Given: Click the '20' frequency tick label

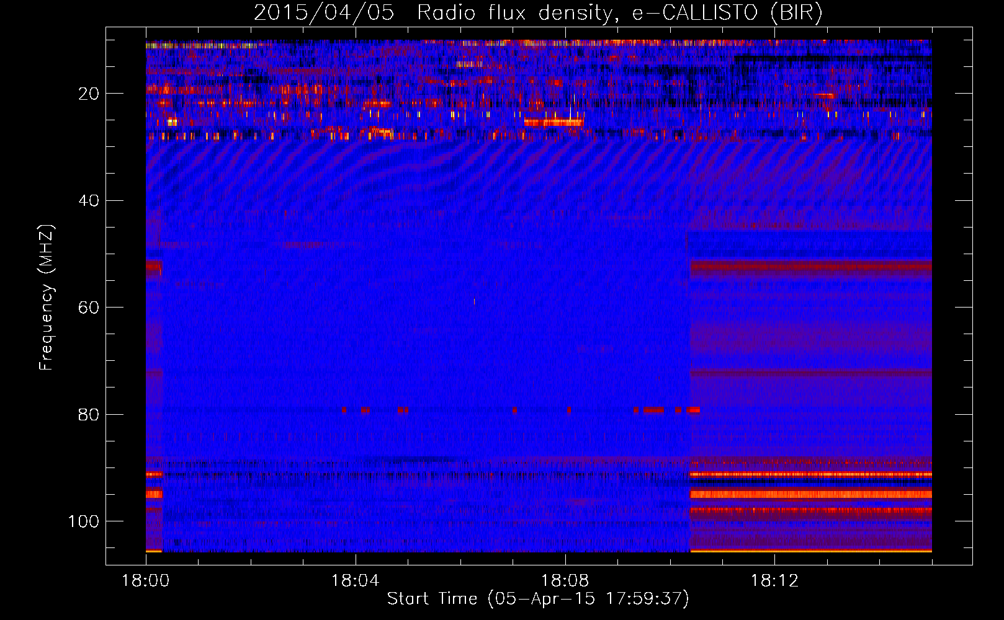Looking at the screenshot, I should (x=89, y=94).
